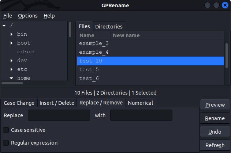Expand the etc folder arrow
This screenshot has height=153, width=231.
[x=12, y=69]
